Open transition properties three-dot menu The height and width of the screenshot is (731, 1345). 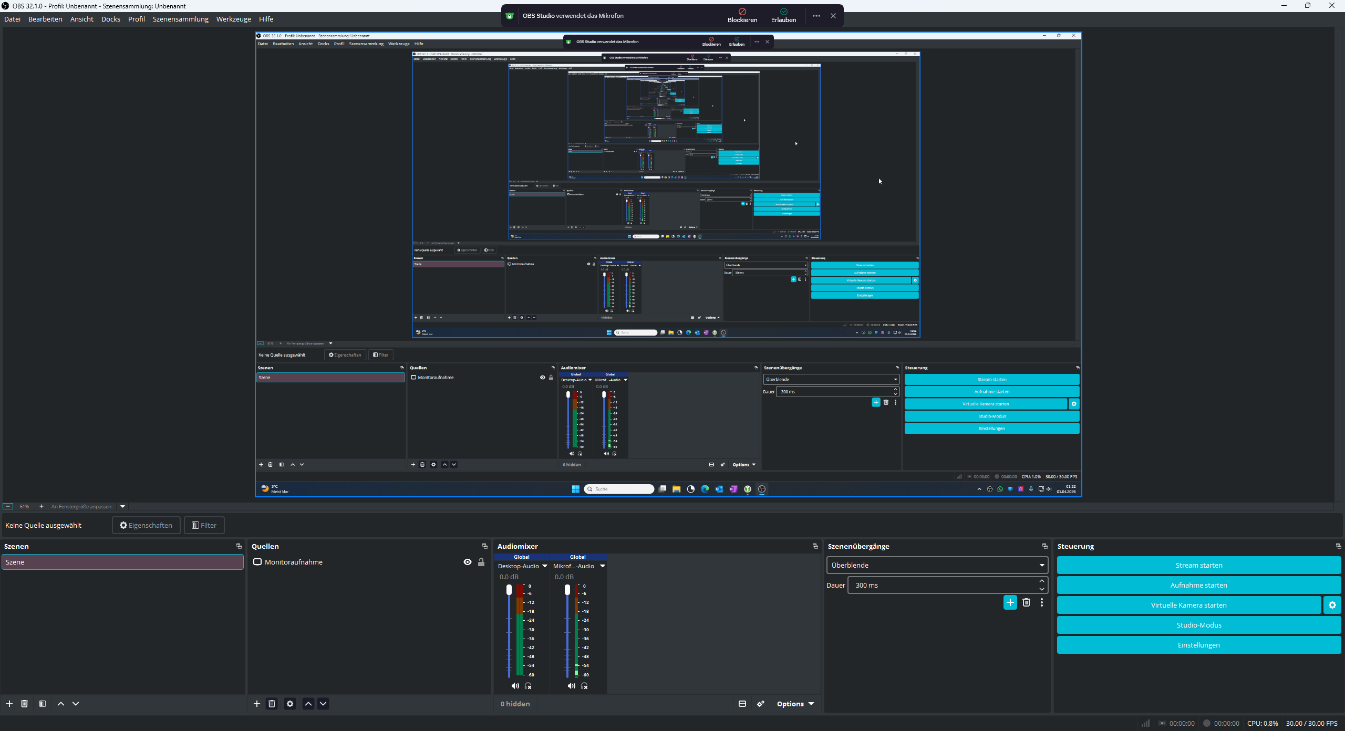tap(1042, 602)
